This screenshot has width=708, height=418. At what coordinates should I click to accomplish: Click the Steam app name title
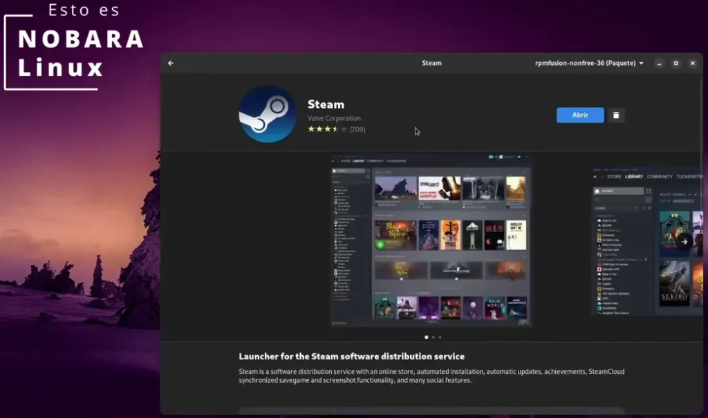tap(326, 104)
